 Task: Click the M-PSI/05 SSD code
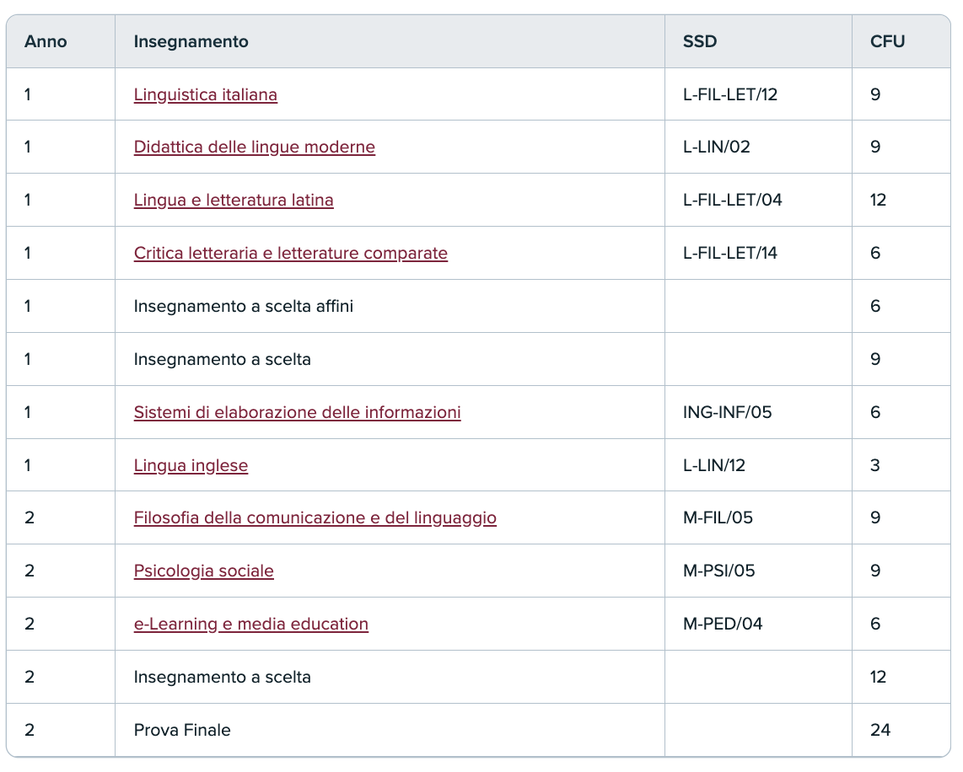point(718,571)
